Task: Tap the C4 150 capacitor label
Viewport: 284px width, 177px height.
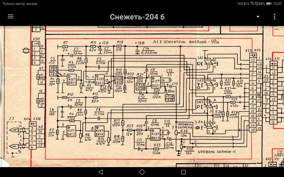Action: (52, 112)
